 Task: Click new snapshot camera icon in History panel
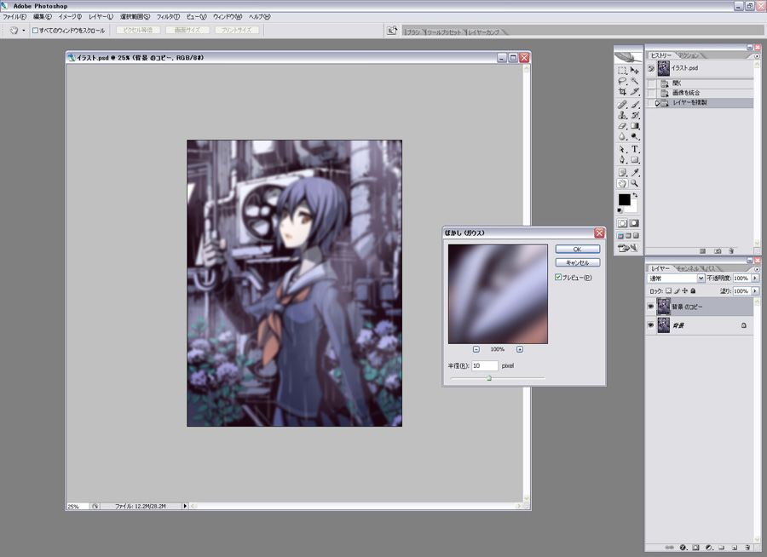point(718,251)
